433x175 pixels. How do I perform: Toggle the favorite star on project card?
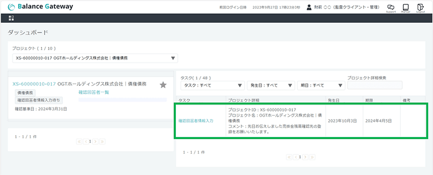tap(163, 85)
